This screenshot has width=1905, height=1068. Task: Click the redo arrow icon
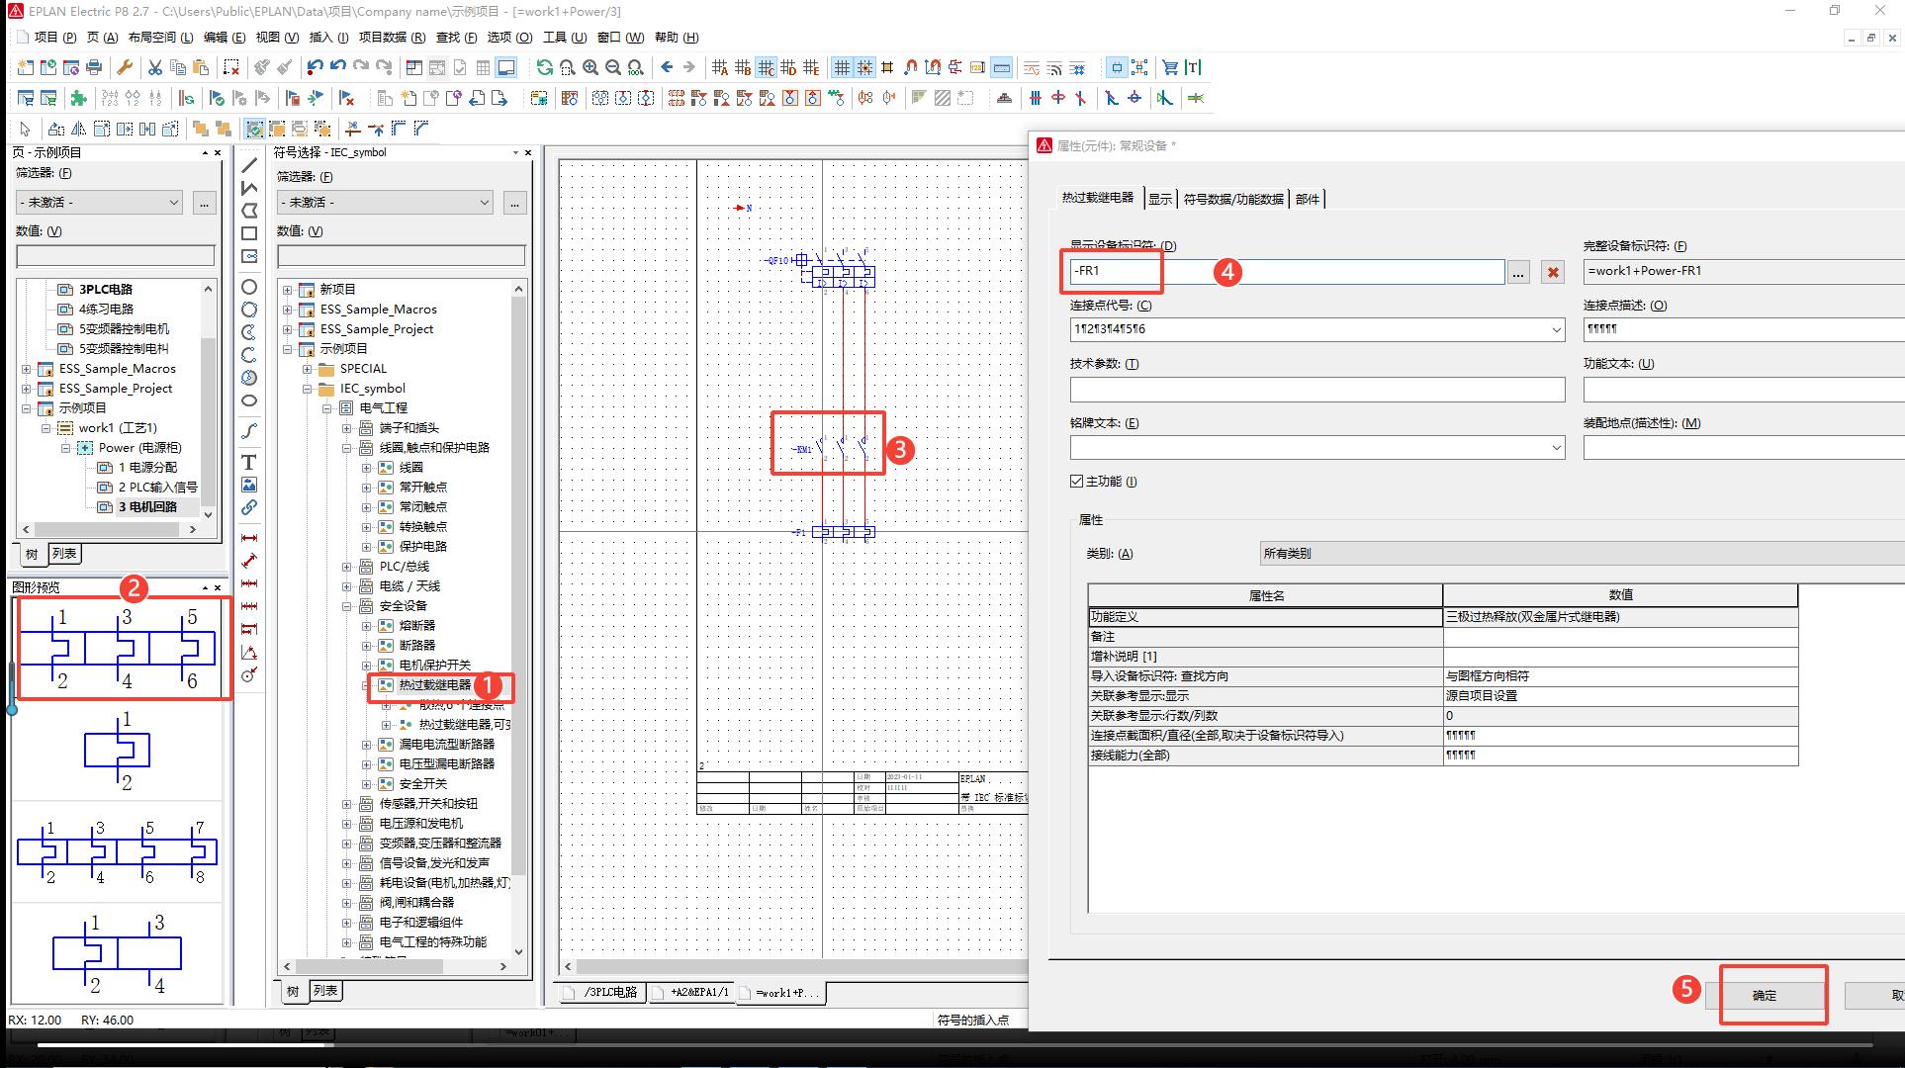[361, 67]
